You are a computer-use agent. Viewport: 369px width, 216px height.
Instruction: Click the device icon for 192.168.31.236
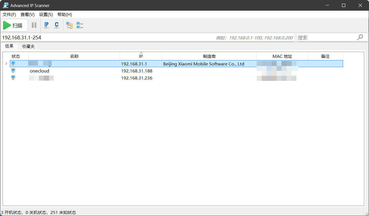click(x=13, y=78)
